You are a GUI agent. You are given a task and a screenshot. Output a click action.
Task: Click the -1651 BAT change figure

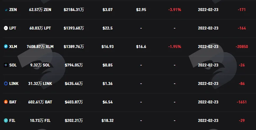point(242,102)
